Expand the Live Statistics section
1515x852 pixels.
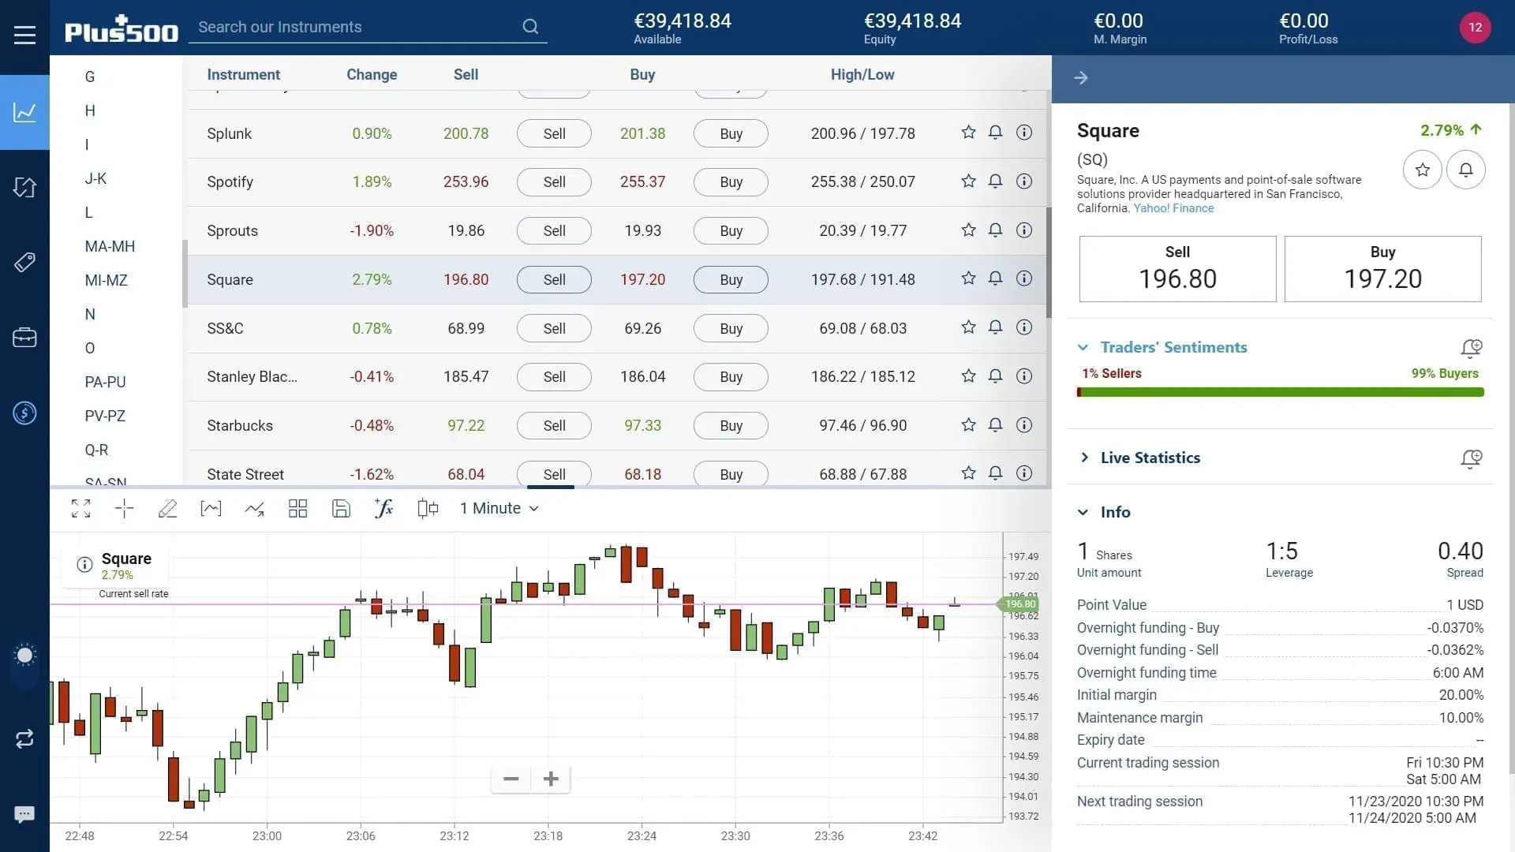pyautogui.click(x=1084, y=458)
